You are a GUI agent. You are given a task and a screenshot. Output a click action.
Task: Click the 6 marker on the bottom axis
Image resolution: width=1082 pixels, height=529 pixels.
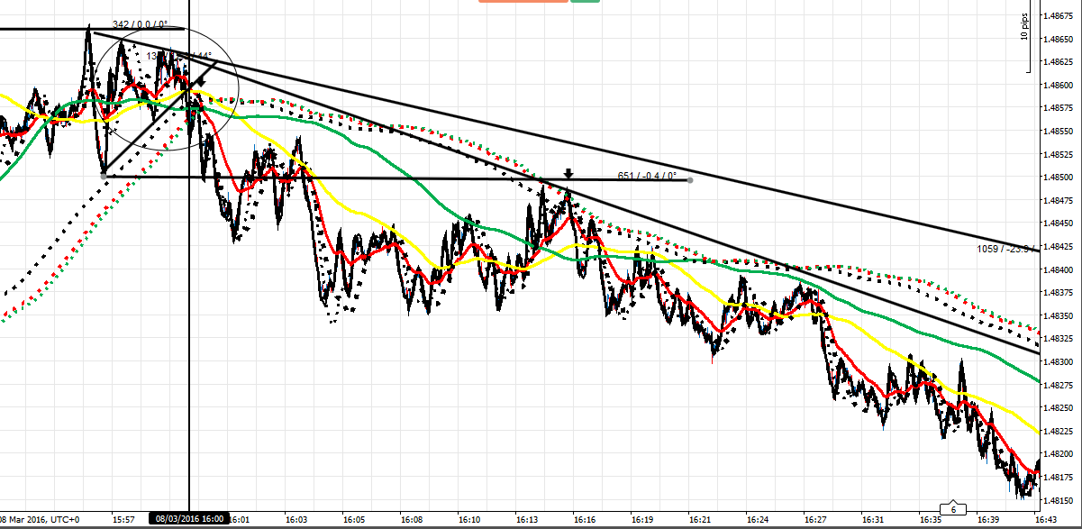955,507
